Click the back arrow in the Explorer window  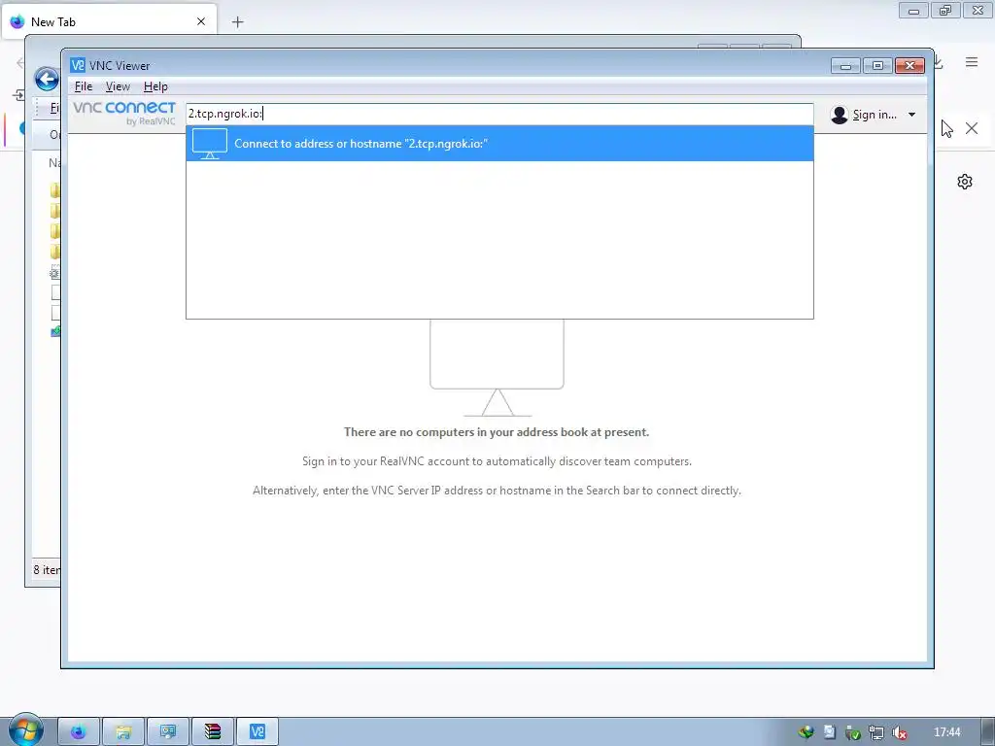47,80
